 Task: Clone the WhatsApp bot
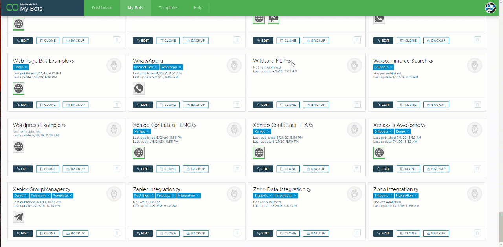[x=168, y=105]
